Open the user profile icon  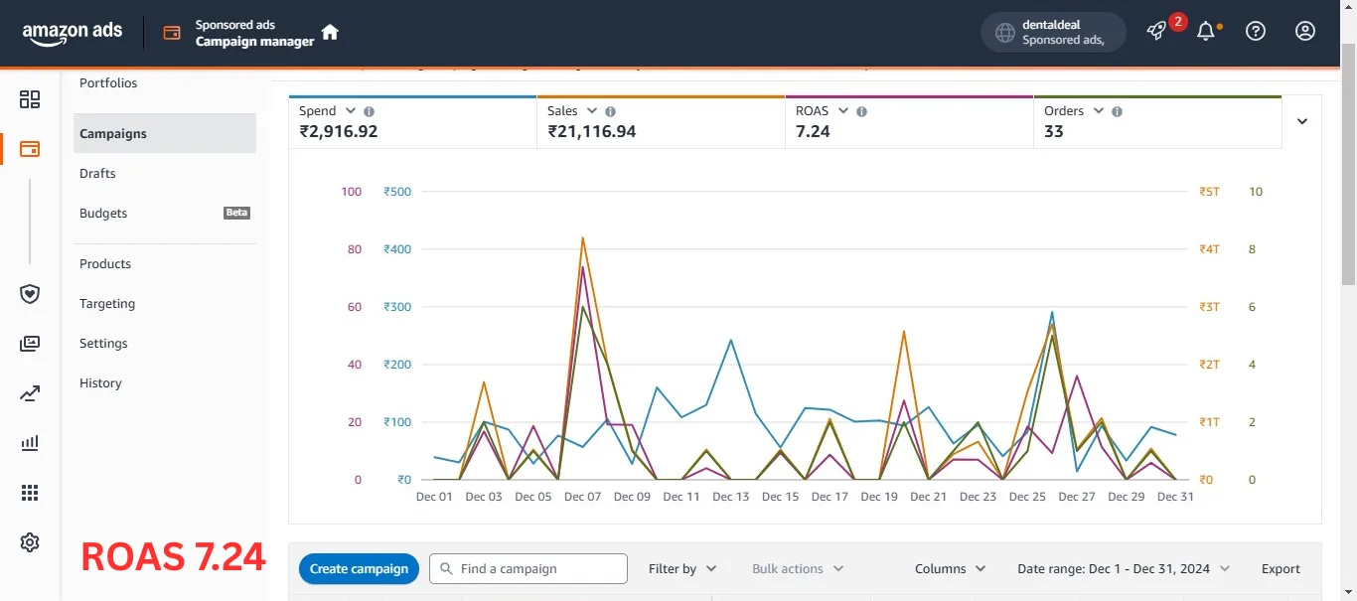[1305, 31]
